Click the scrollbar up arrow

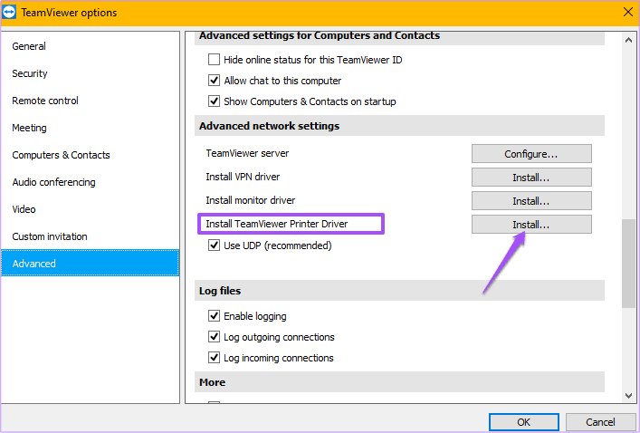[628, 40]
